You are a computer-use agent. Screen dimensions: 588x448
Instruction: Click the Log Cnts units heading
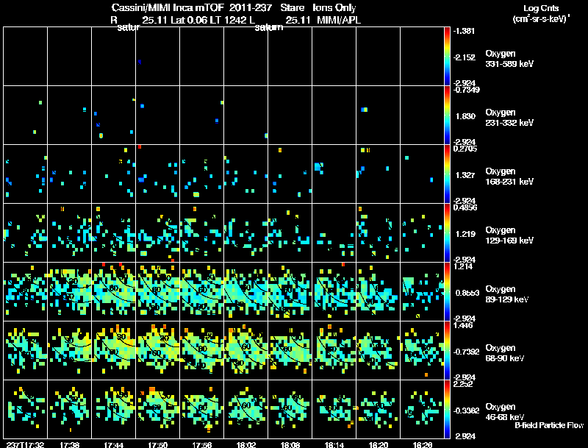541,13
